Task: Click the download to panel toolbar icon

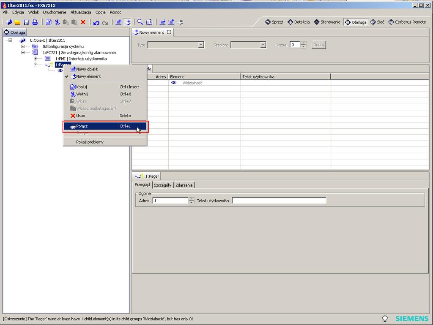Action: point(162,22)
